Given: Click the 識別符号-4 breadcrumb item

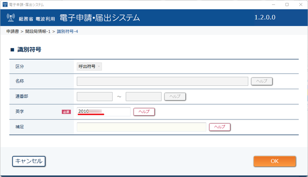Looking at the screenshot, I should [x=67, y=31].
